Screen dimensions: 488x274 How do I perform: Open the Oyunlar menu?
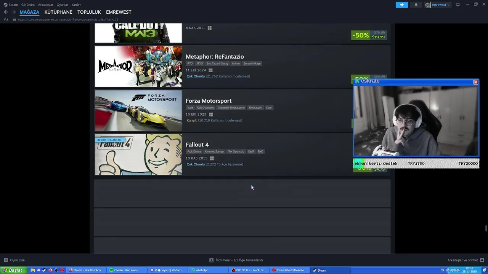click(62, 5)
